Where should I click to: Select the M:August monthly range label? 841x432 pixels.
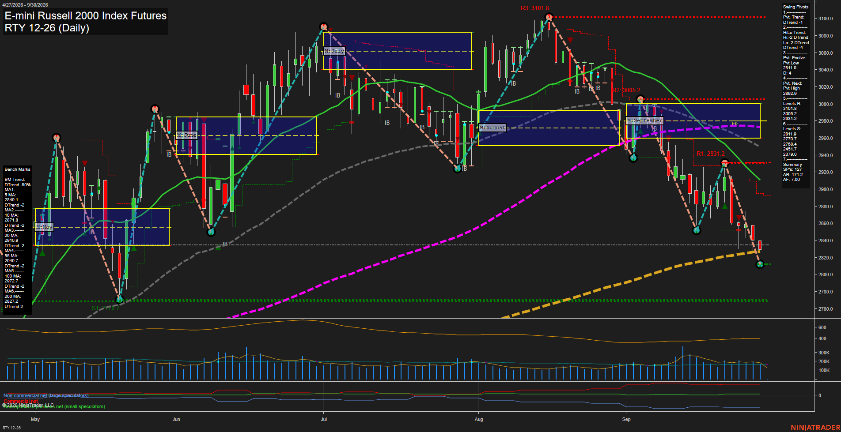click(492, 128)
